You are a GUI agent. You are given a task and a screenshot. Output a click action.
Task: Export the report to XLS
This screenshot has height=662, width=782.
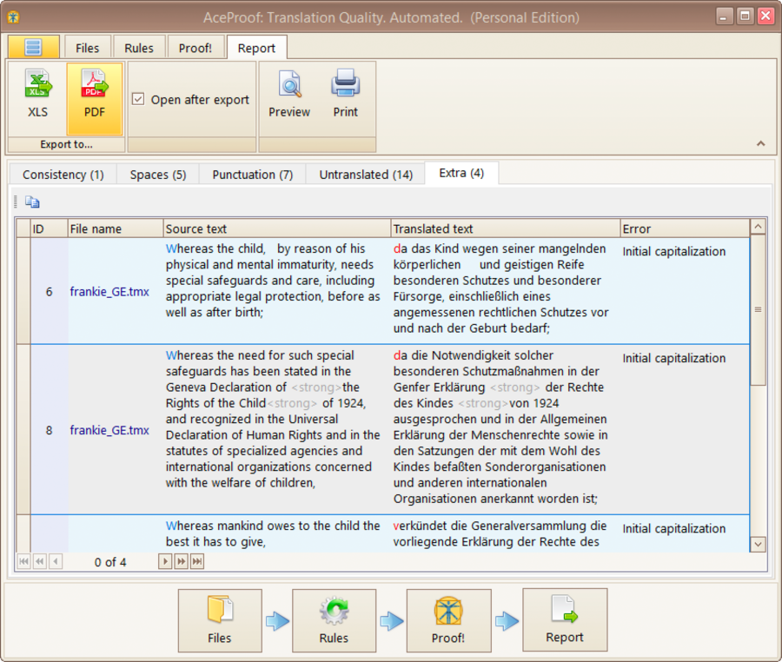[37, 99]
